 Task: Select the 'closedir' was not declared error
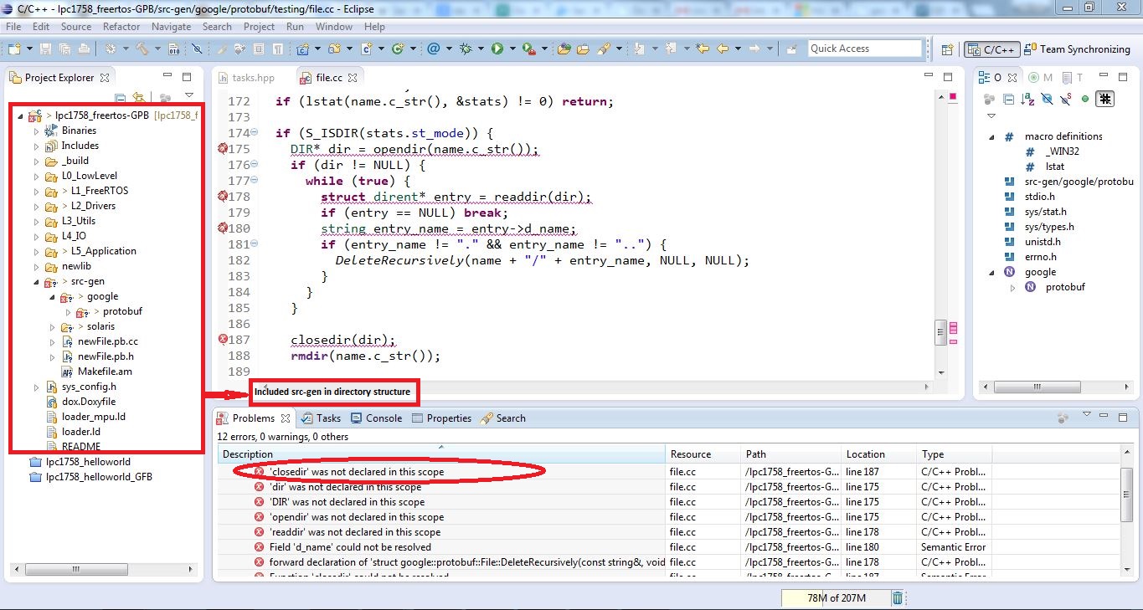click(357, 472)
